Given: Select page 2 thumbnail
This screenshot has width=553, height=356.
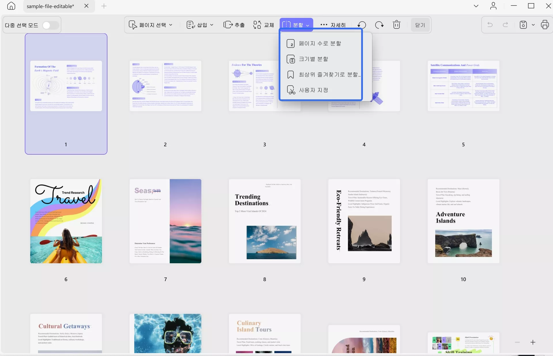Looking at the screenshot, I should (x=165, y=86).
